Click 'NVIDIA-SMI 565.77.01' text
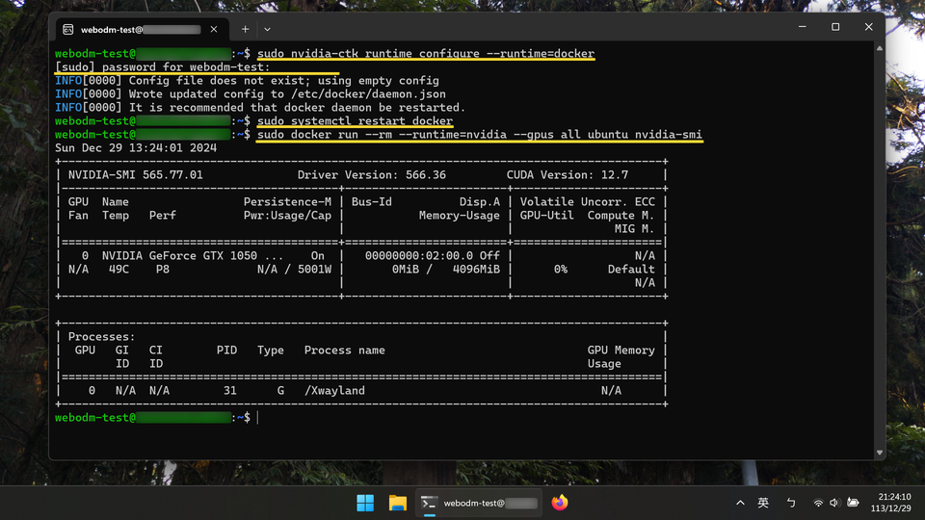 click(135, 175)
